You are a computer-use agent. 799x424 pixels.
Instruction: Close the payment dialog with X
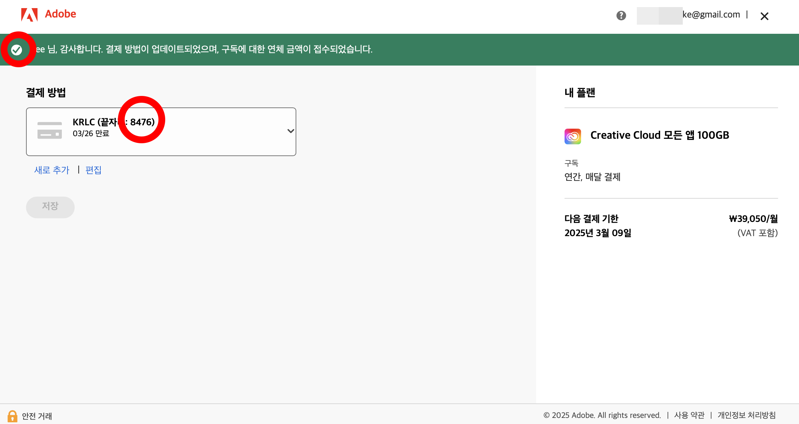pos(764,16)
